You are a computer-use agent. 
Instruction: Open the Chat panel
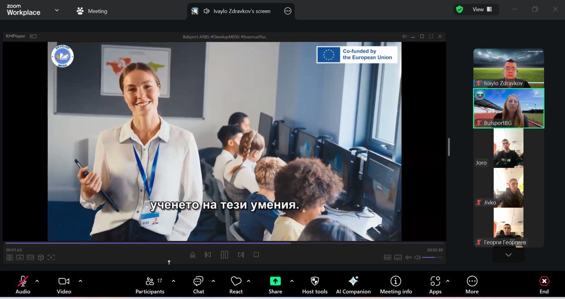pyautogui.click(x=198, y=284)
